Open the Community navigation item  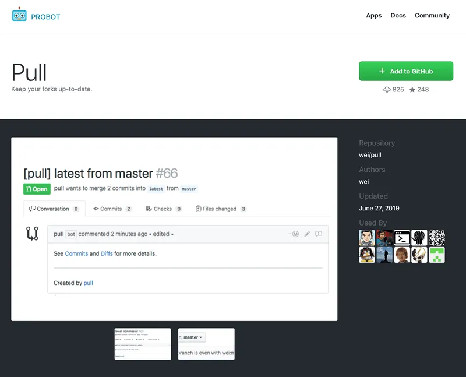click(x=432, y=16)
